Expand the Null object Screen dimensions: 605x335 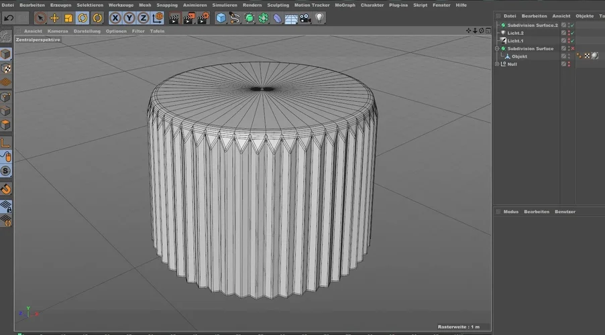pyautogui.click(x=496, y=64)
